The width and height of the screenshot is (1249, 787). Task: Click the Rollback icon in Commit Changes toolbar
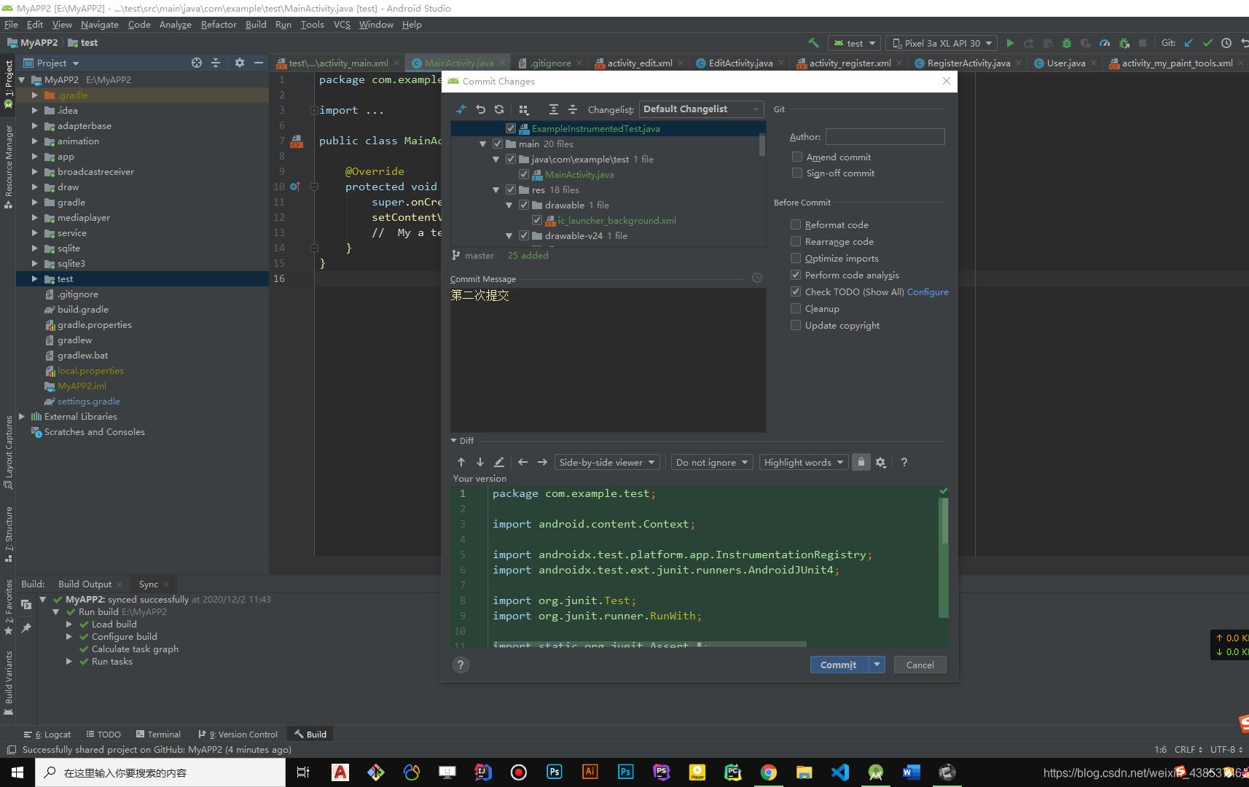point(480,109)
